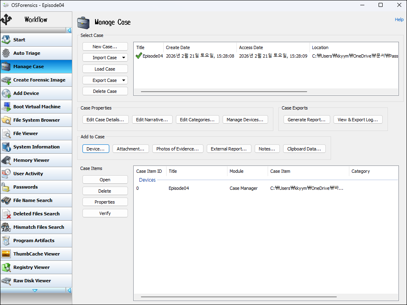Open Manage Devices... dialog
This screenshot has height=305, width=407.
245,120
